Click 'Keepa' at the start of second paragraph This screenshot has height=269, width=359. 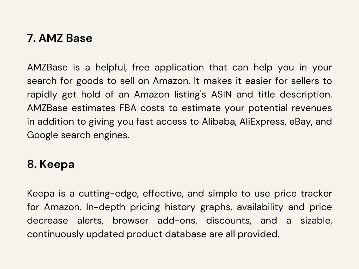click(41, 194)
